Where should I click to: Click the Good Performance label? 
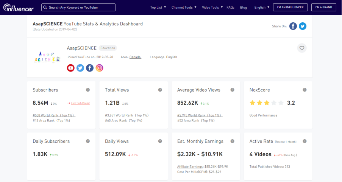(x=263, y=115)
